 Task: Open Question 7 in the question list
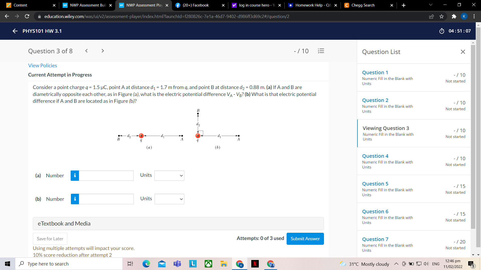click(x=375, y=239)
